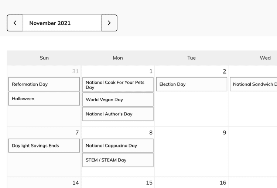Select date 9 in the calendar

[224, 133]
